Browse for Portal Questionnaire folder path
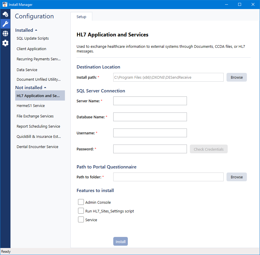This screenshot has width=260, height=255. [x=236, y=177]
